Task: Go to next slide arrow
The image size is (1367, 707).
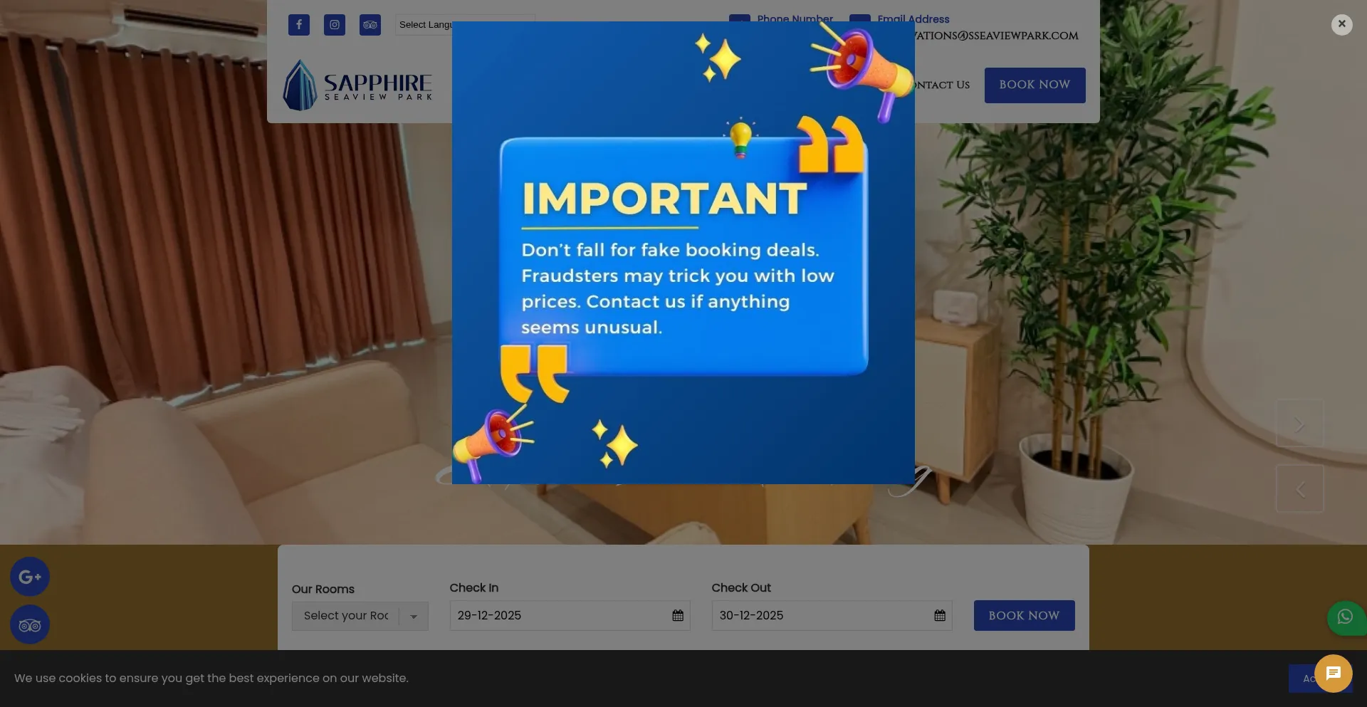Action: (1300, 424)
